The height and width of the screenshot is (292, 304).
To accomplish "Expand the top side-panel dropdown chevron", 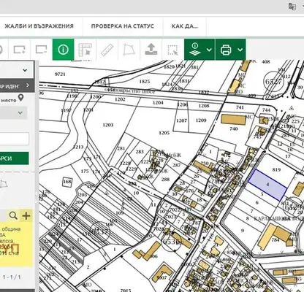I will [x=25, y=70].
